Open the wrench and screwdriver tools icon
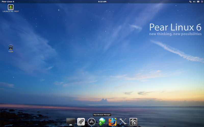Screen dimensions: 204x127 tap(123, 122)
